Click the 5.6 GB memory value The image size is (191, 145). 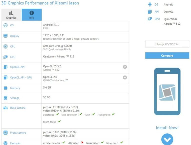pyautogui.click(x=47, y=87)
